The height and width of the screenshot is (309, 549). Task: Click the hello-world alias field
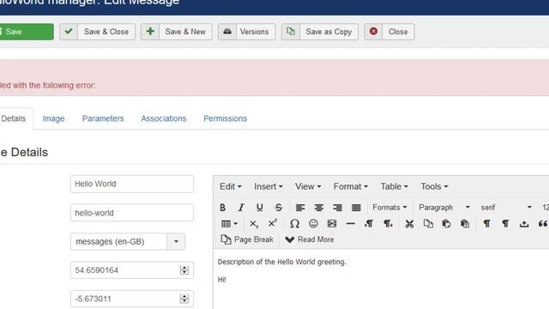(x=132, y=213)
